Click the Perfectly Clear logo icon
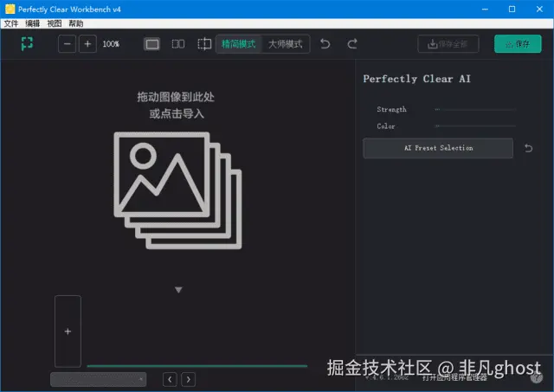Image resolution: width=554 pixels, height=392 pixels. [27, 44]
